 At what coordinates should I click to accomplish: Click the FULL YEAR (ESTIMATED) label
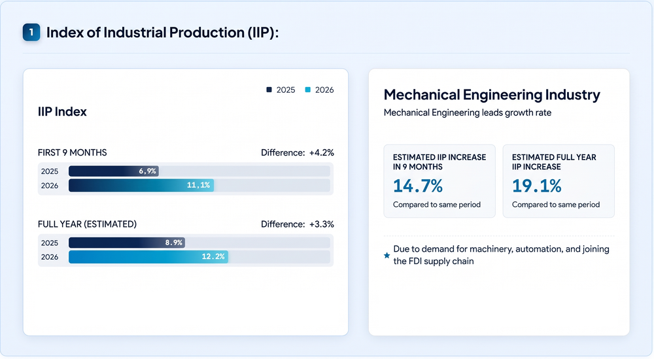[87, 224]
